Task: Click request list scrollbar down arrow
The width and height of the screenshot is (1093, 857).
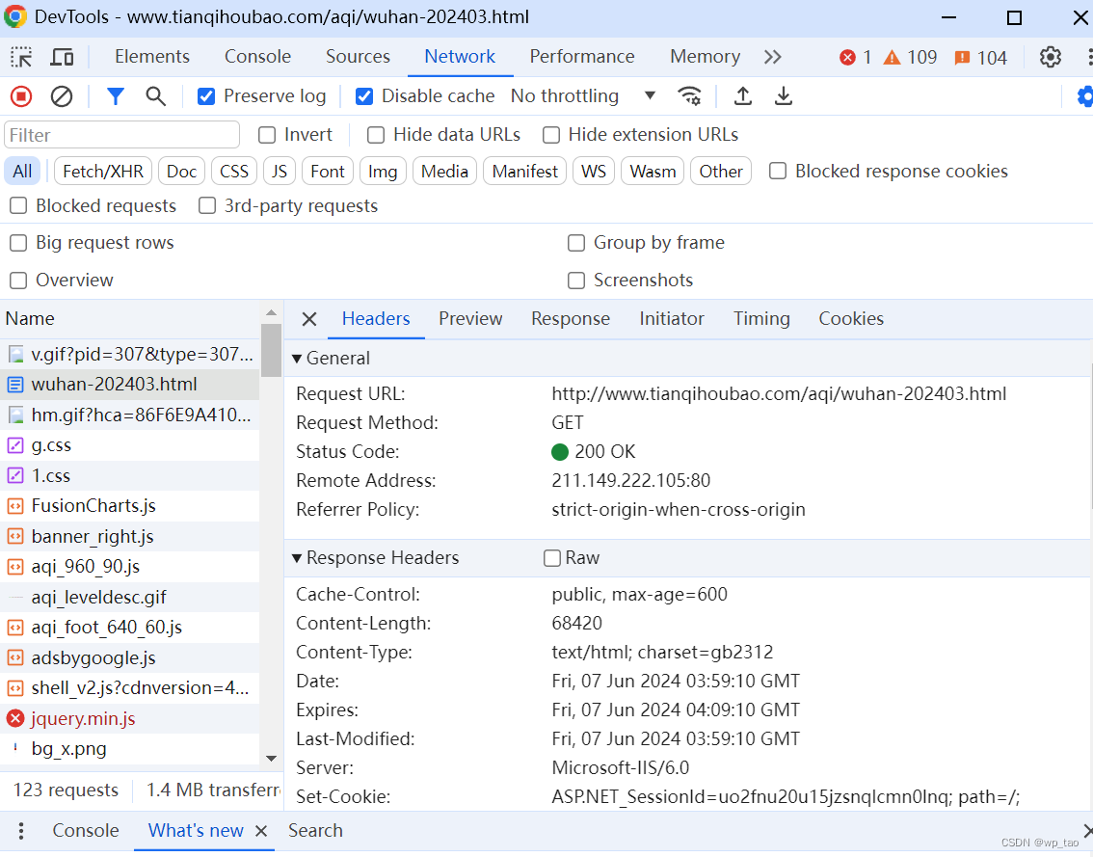Action: 271,759
